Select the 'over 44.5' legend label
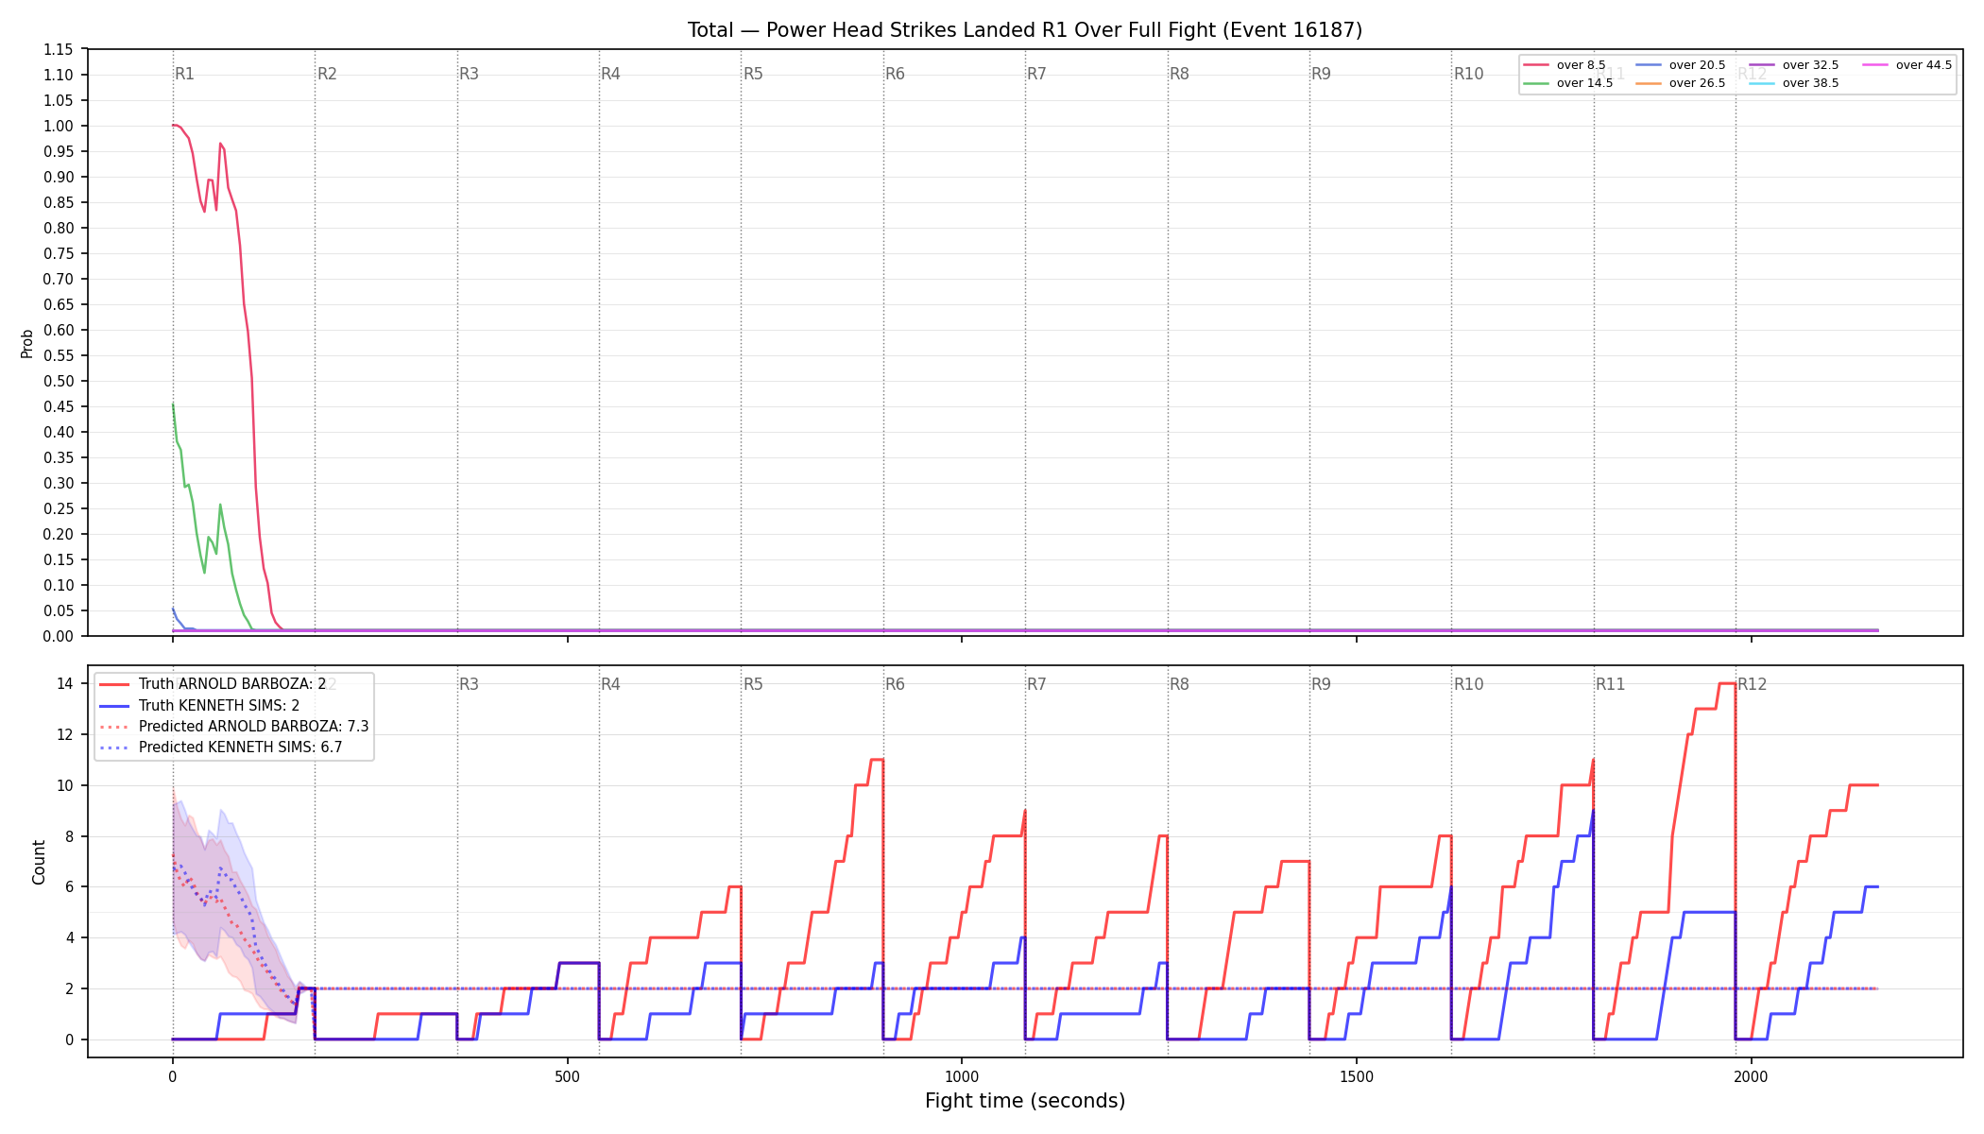The image size is (1984, 1134). 1924,65
